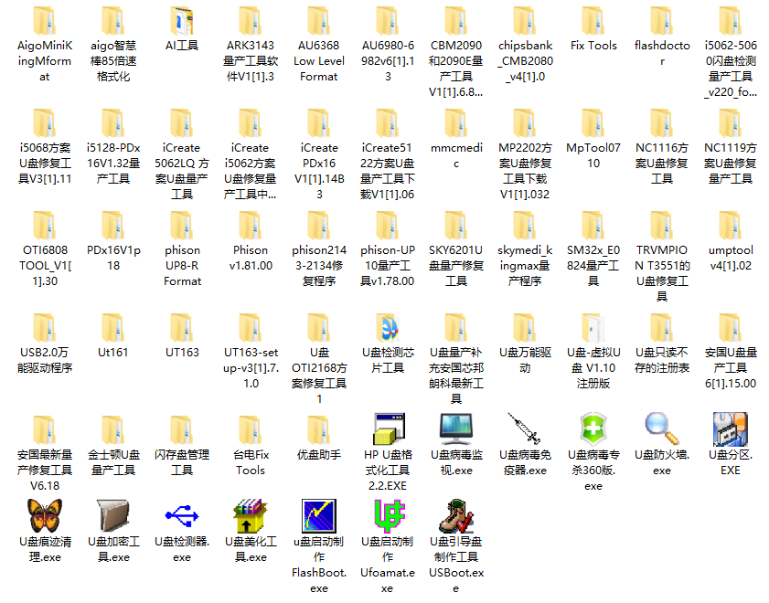
Task: Select the U盘分区.EXE icon
Action: (731, 428)
